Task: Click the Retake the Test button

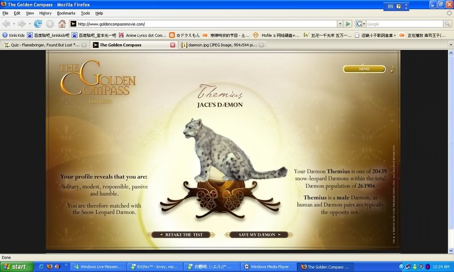Action: point(183,235)
